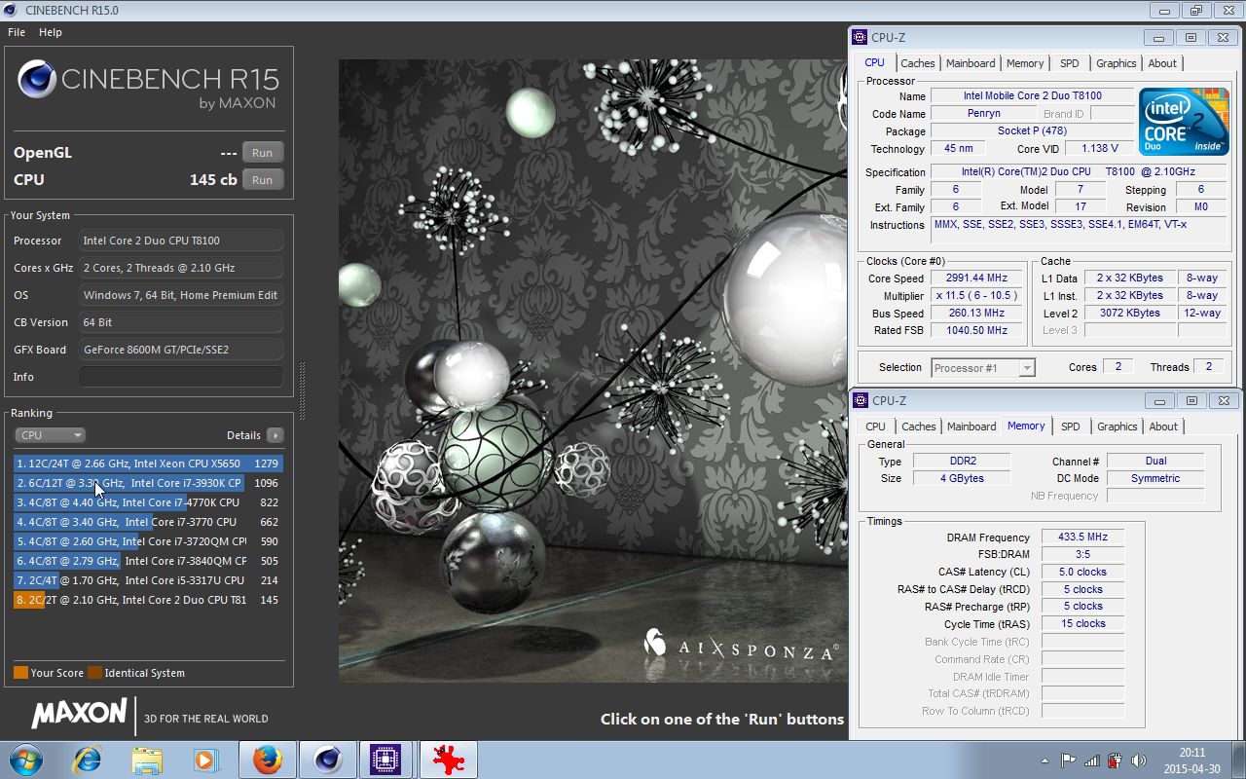The height and width of the screenshot is (779, 1246).
Task: Select ranking row Intel Core i5-3317U
Action: (148, 580)
